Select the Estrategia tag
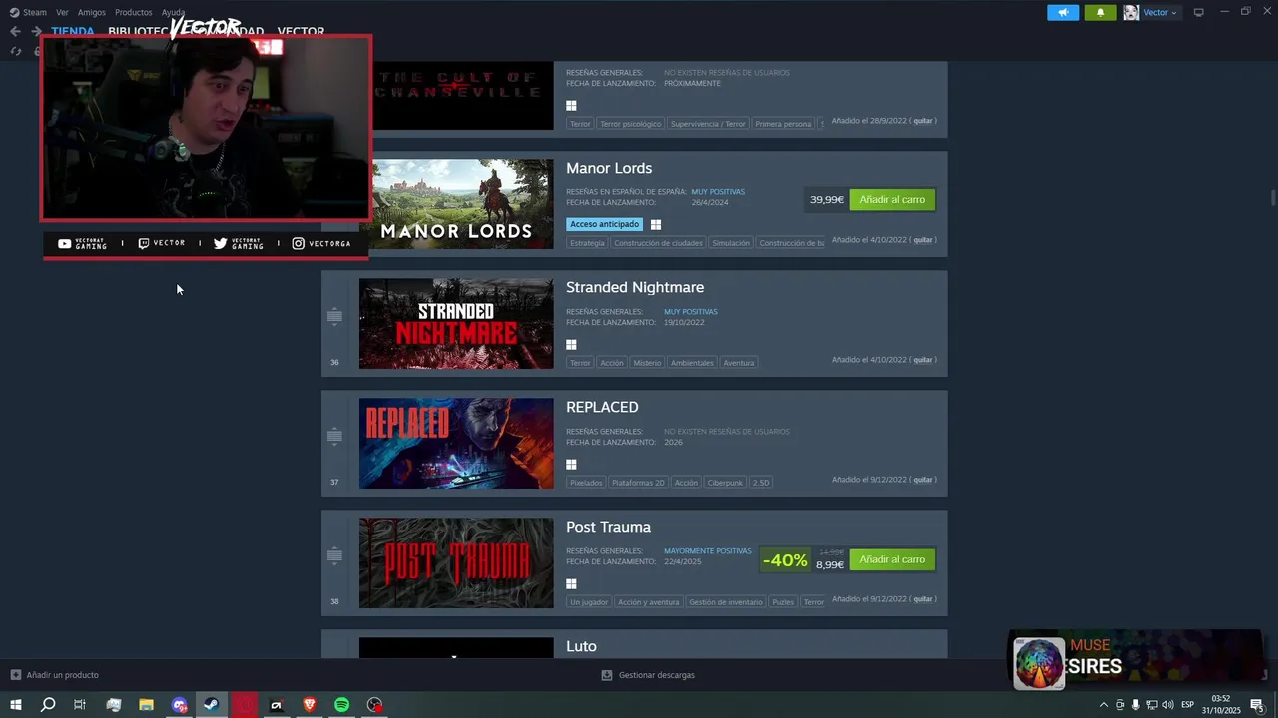1278x718 pixels. click(587, 243)
